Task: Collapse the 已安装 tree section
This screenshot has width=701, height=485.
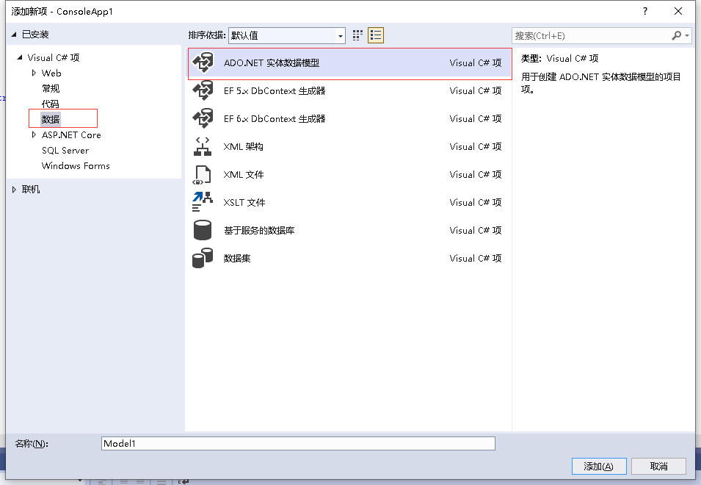Action: [14, 35]
